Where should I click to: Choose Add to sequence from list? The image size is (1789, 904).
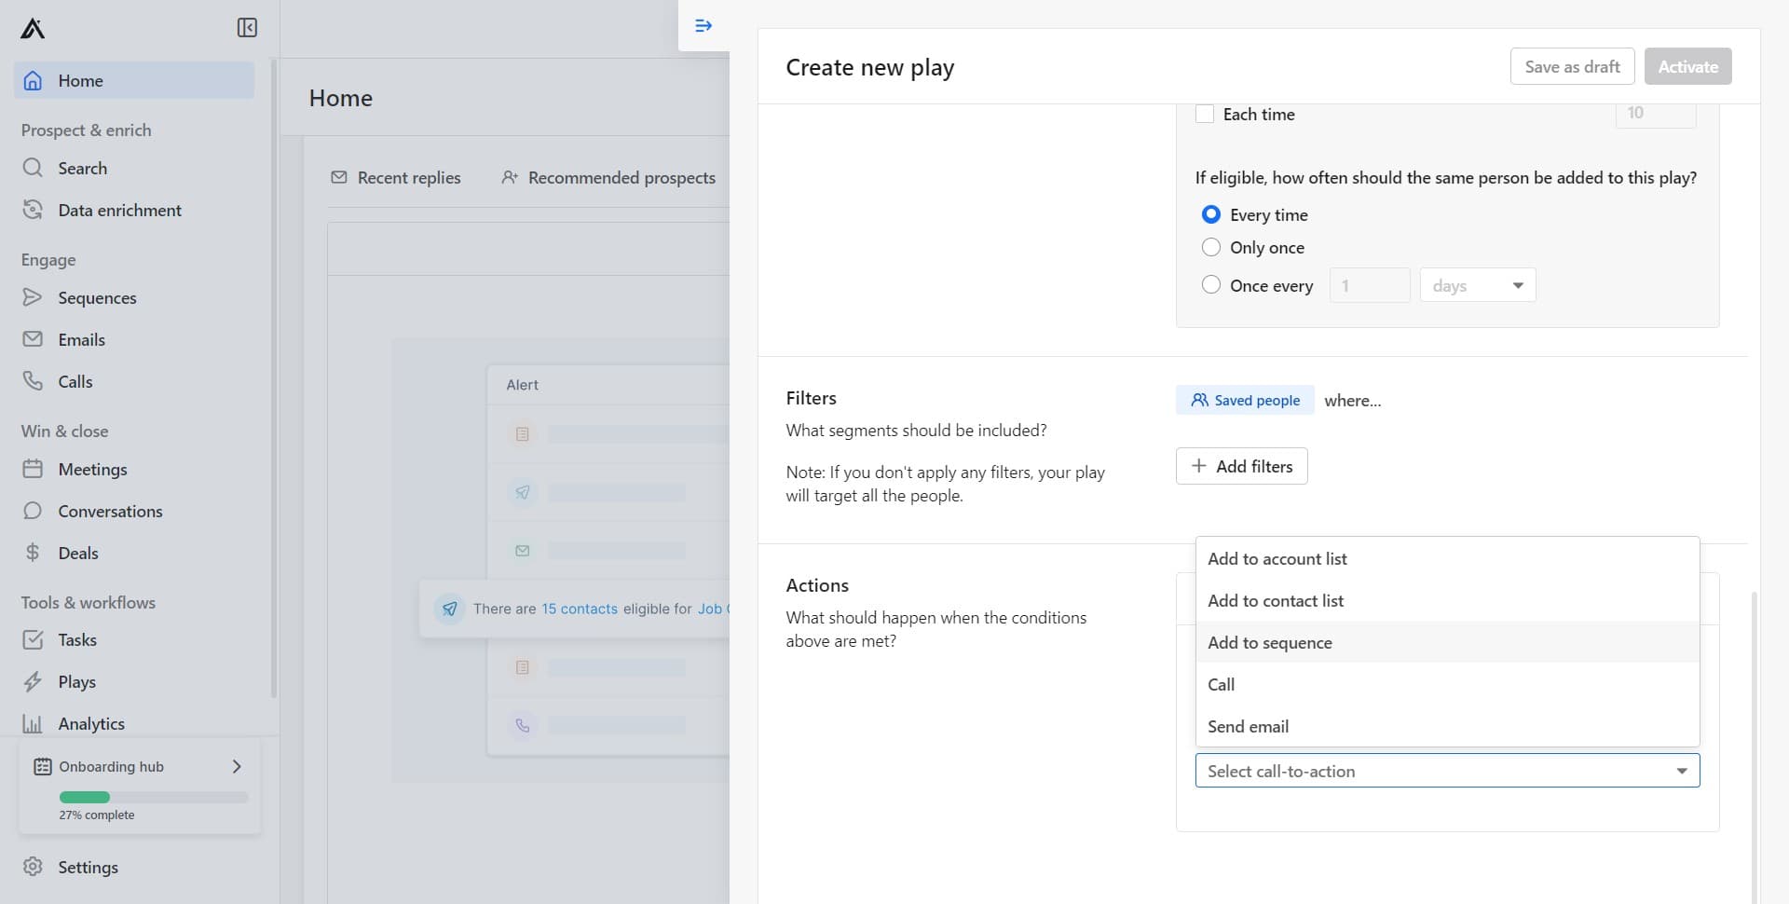[1269, 642]
